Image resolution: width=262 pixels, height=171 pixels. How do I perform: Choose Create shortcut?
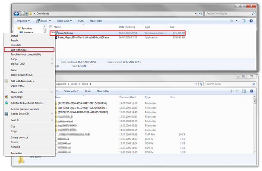(29, 137)
